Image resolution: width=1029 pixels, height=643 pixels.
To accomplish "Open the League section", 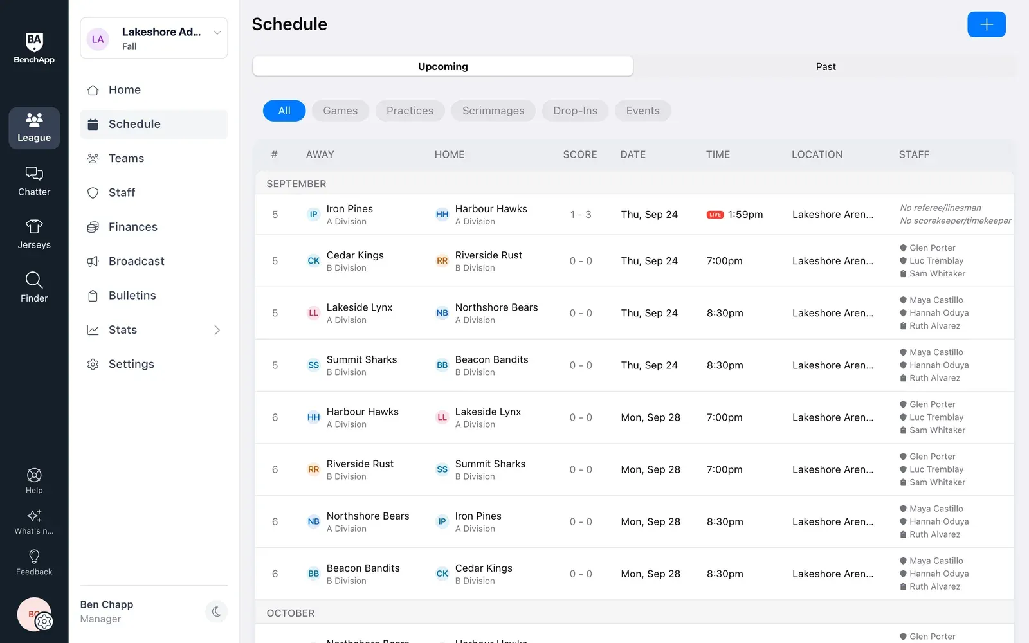I will [34, 128].
